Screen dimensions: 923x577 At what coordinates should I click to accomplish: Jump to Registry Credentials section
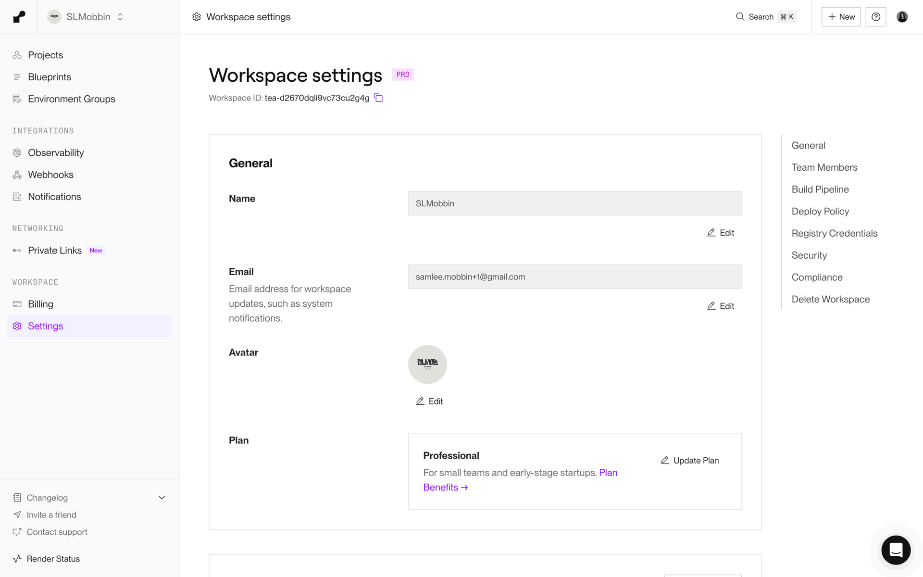(x=835, y=233)
